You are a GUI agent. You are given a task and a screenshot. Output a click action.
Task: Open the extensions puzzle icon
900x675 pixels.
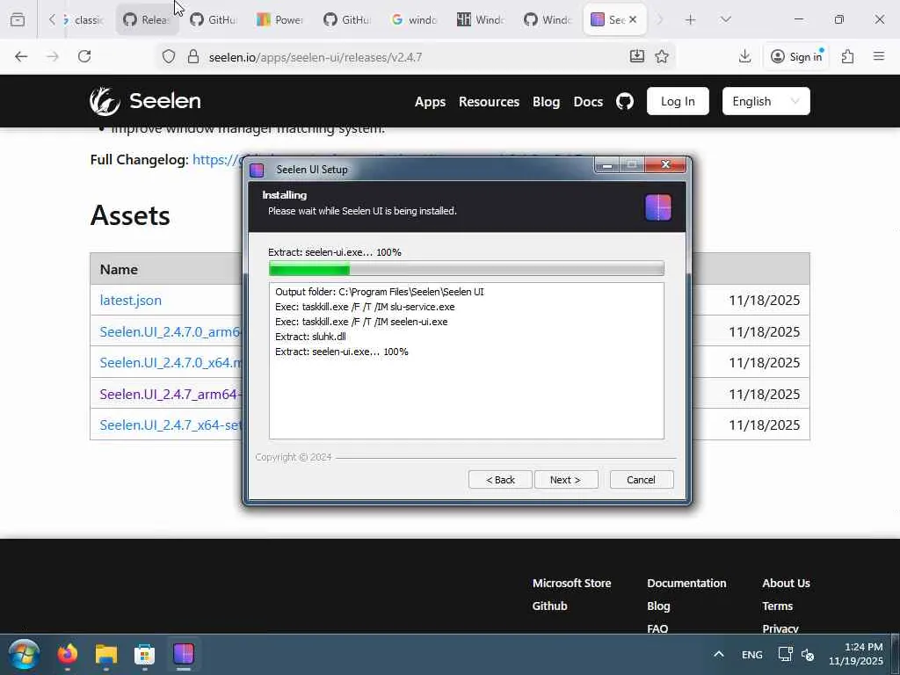(x=848, y=56)
